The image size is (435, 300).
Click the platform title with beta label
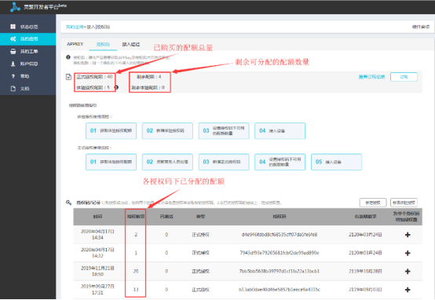[x=46, y=6]
